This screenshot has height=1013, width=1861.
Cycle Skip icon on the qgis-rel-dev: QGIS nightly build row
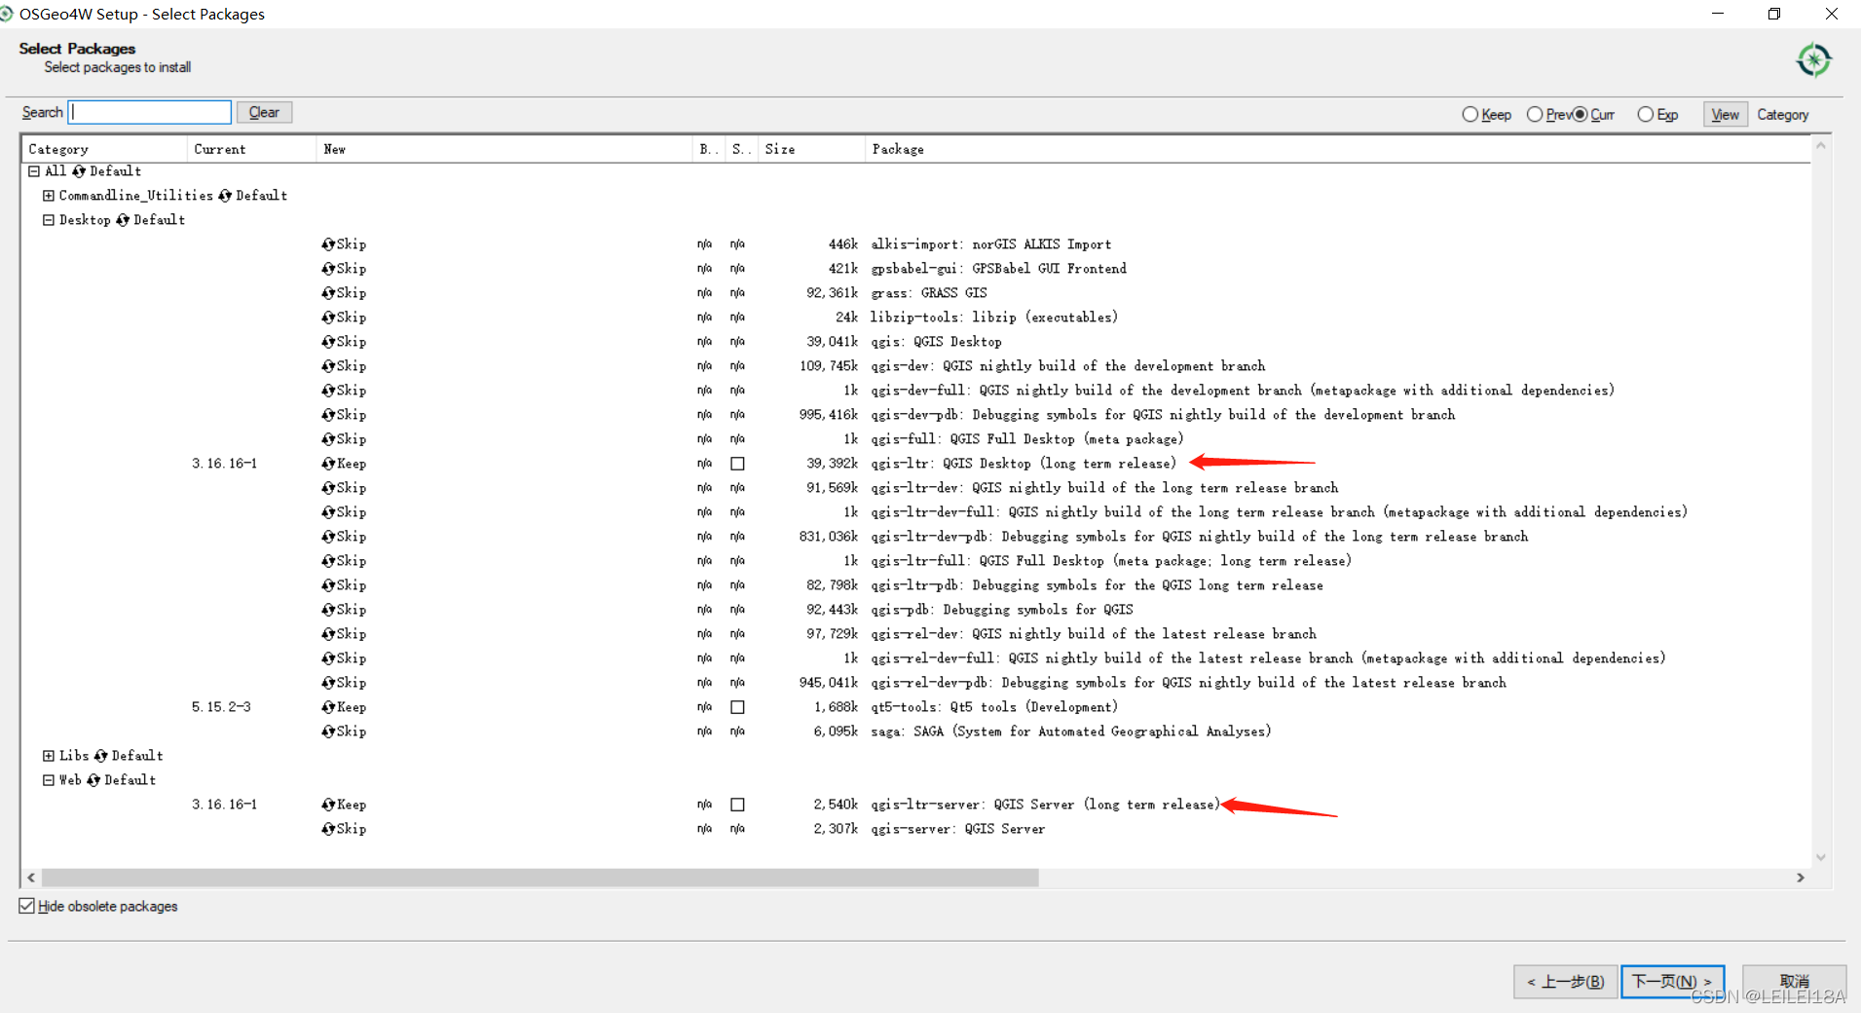[328, 634]
